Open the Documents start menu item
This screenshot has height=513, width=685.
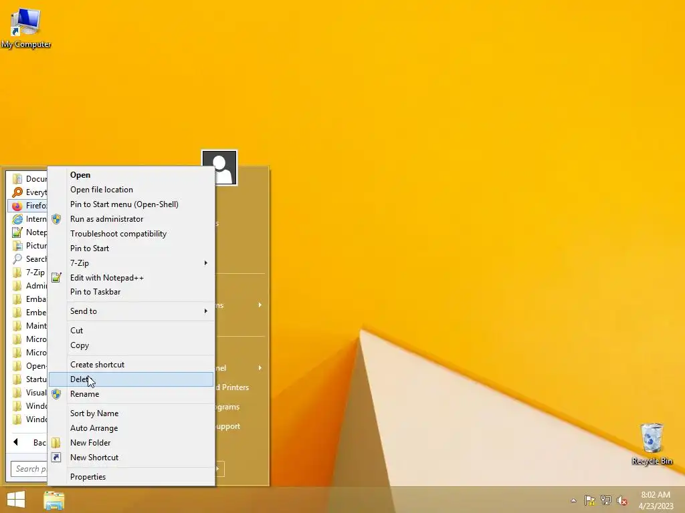pyautogui.click(x=28, y=179)
